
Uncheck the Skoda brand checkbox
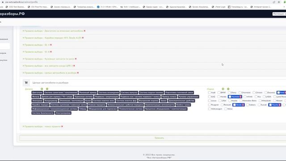(234, 105)
